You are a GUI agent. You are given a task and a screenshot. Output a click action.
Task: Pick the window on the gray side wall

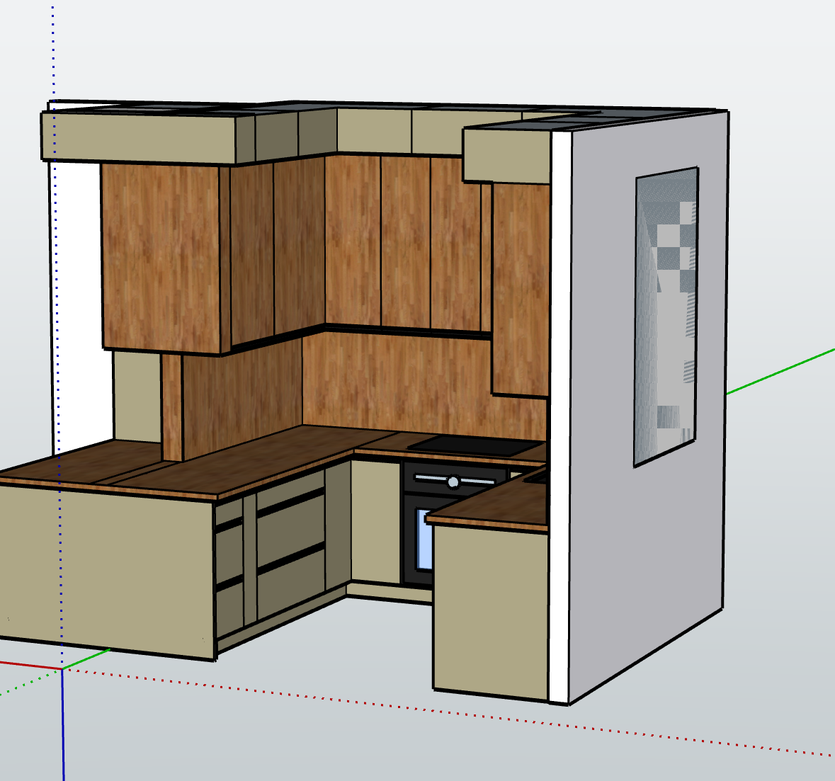665,317
